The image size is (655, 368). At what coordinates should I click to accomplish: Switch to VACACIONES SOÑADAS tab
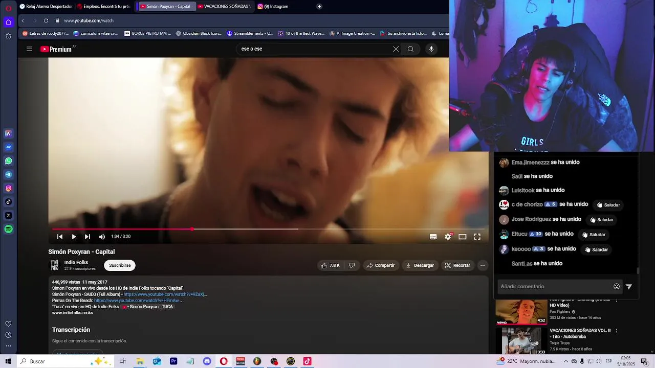223,7
